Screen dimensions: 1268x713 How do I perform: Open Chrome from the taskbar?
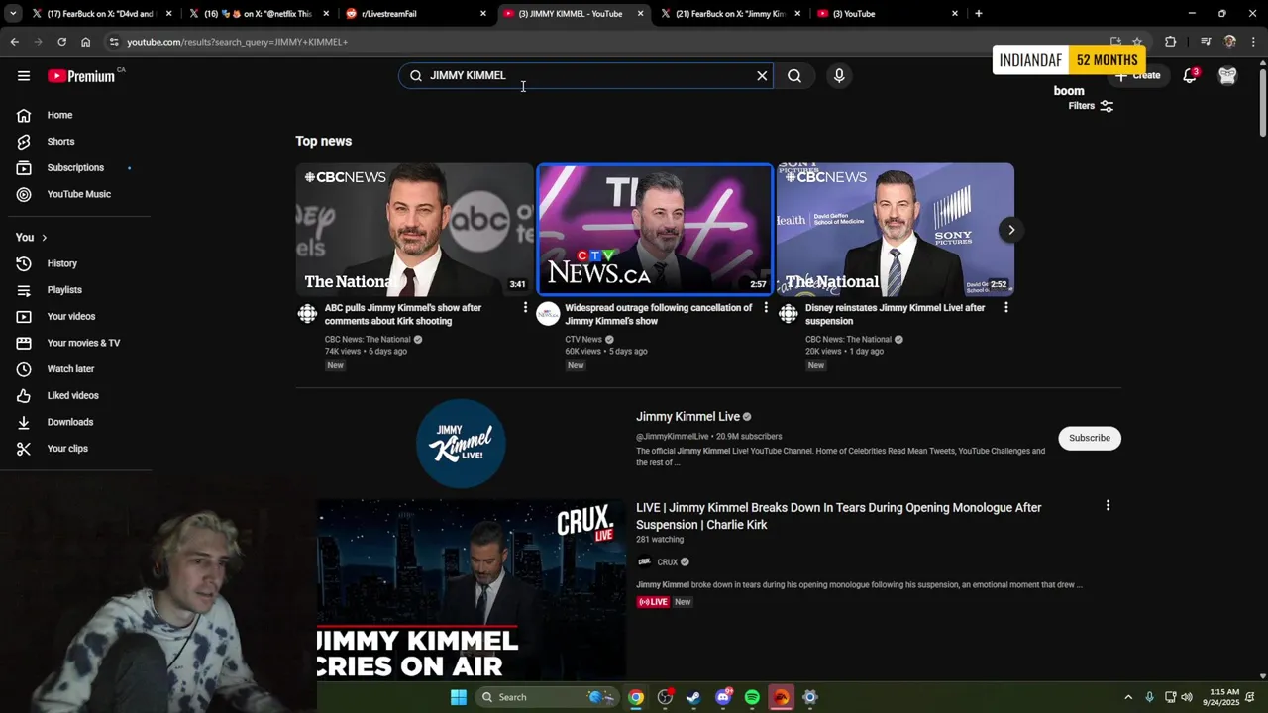(x=636, y=697)
